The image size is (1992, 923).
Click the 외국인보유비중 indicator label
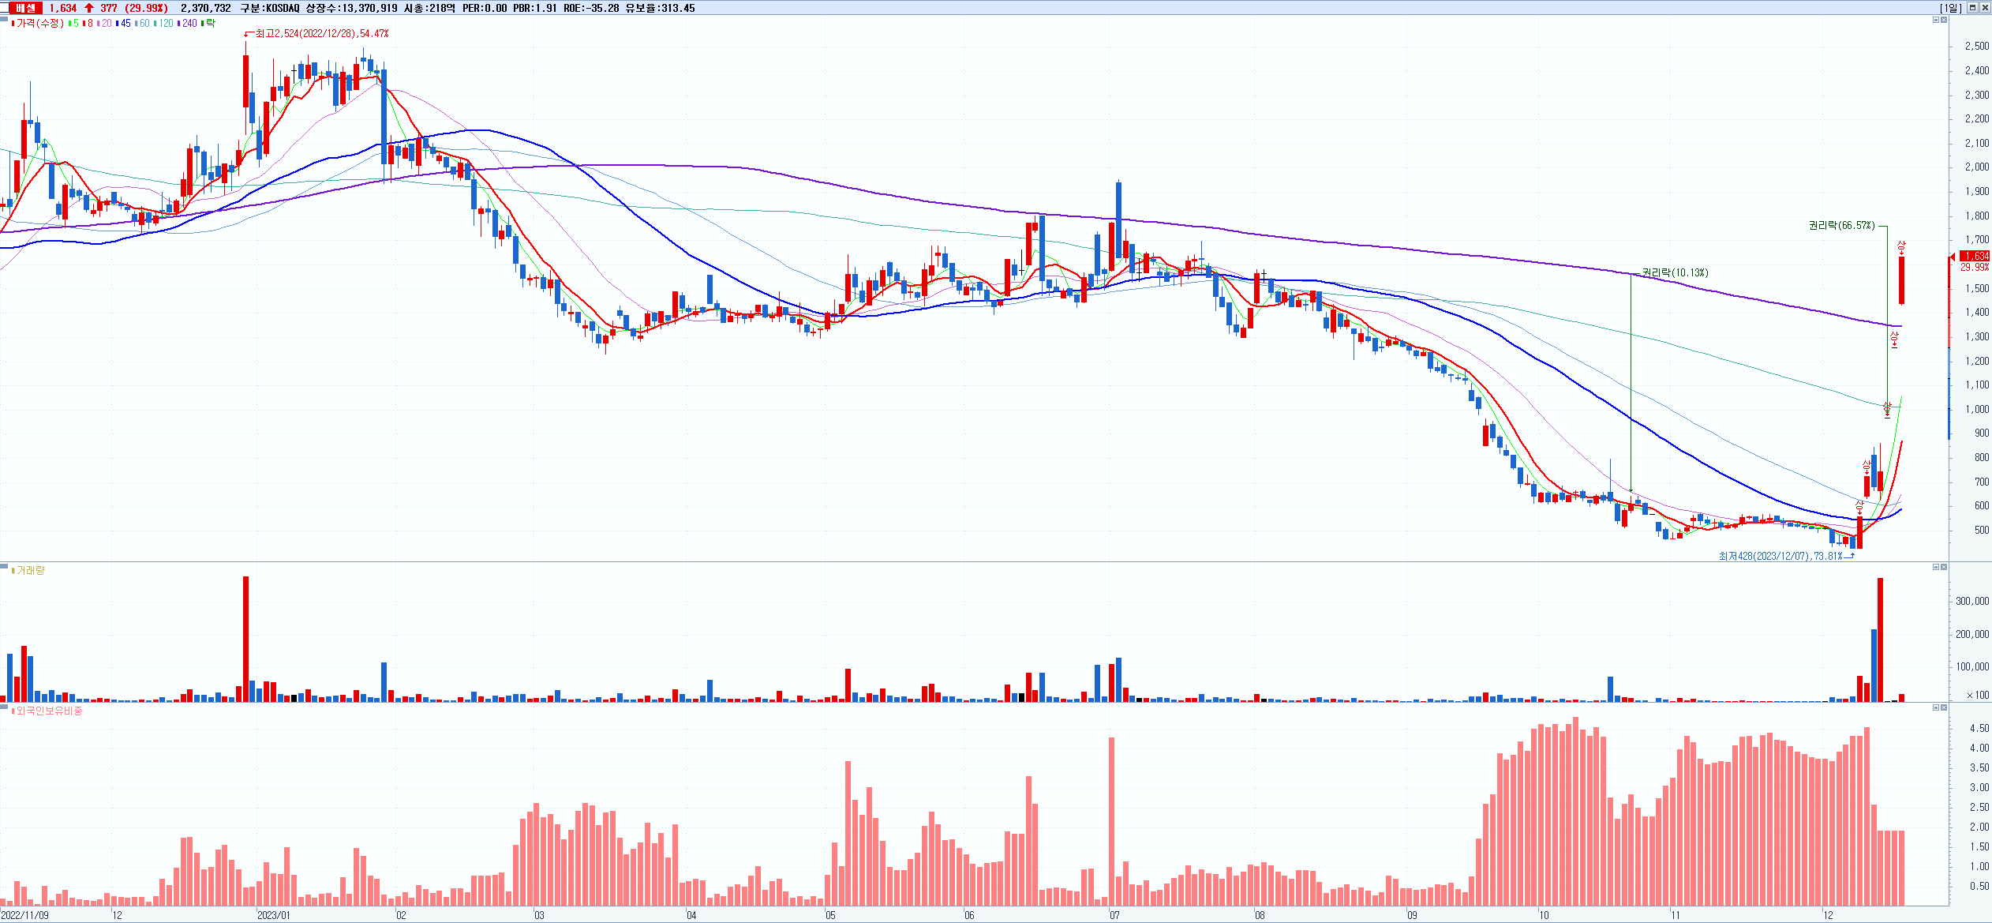click(48, 711)
